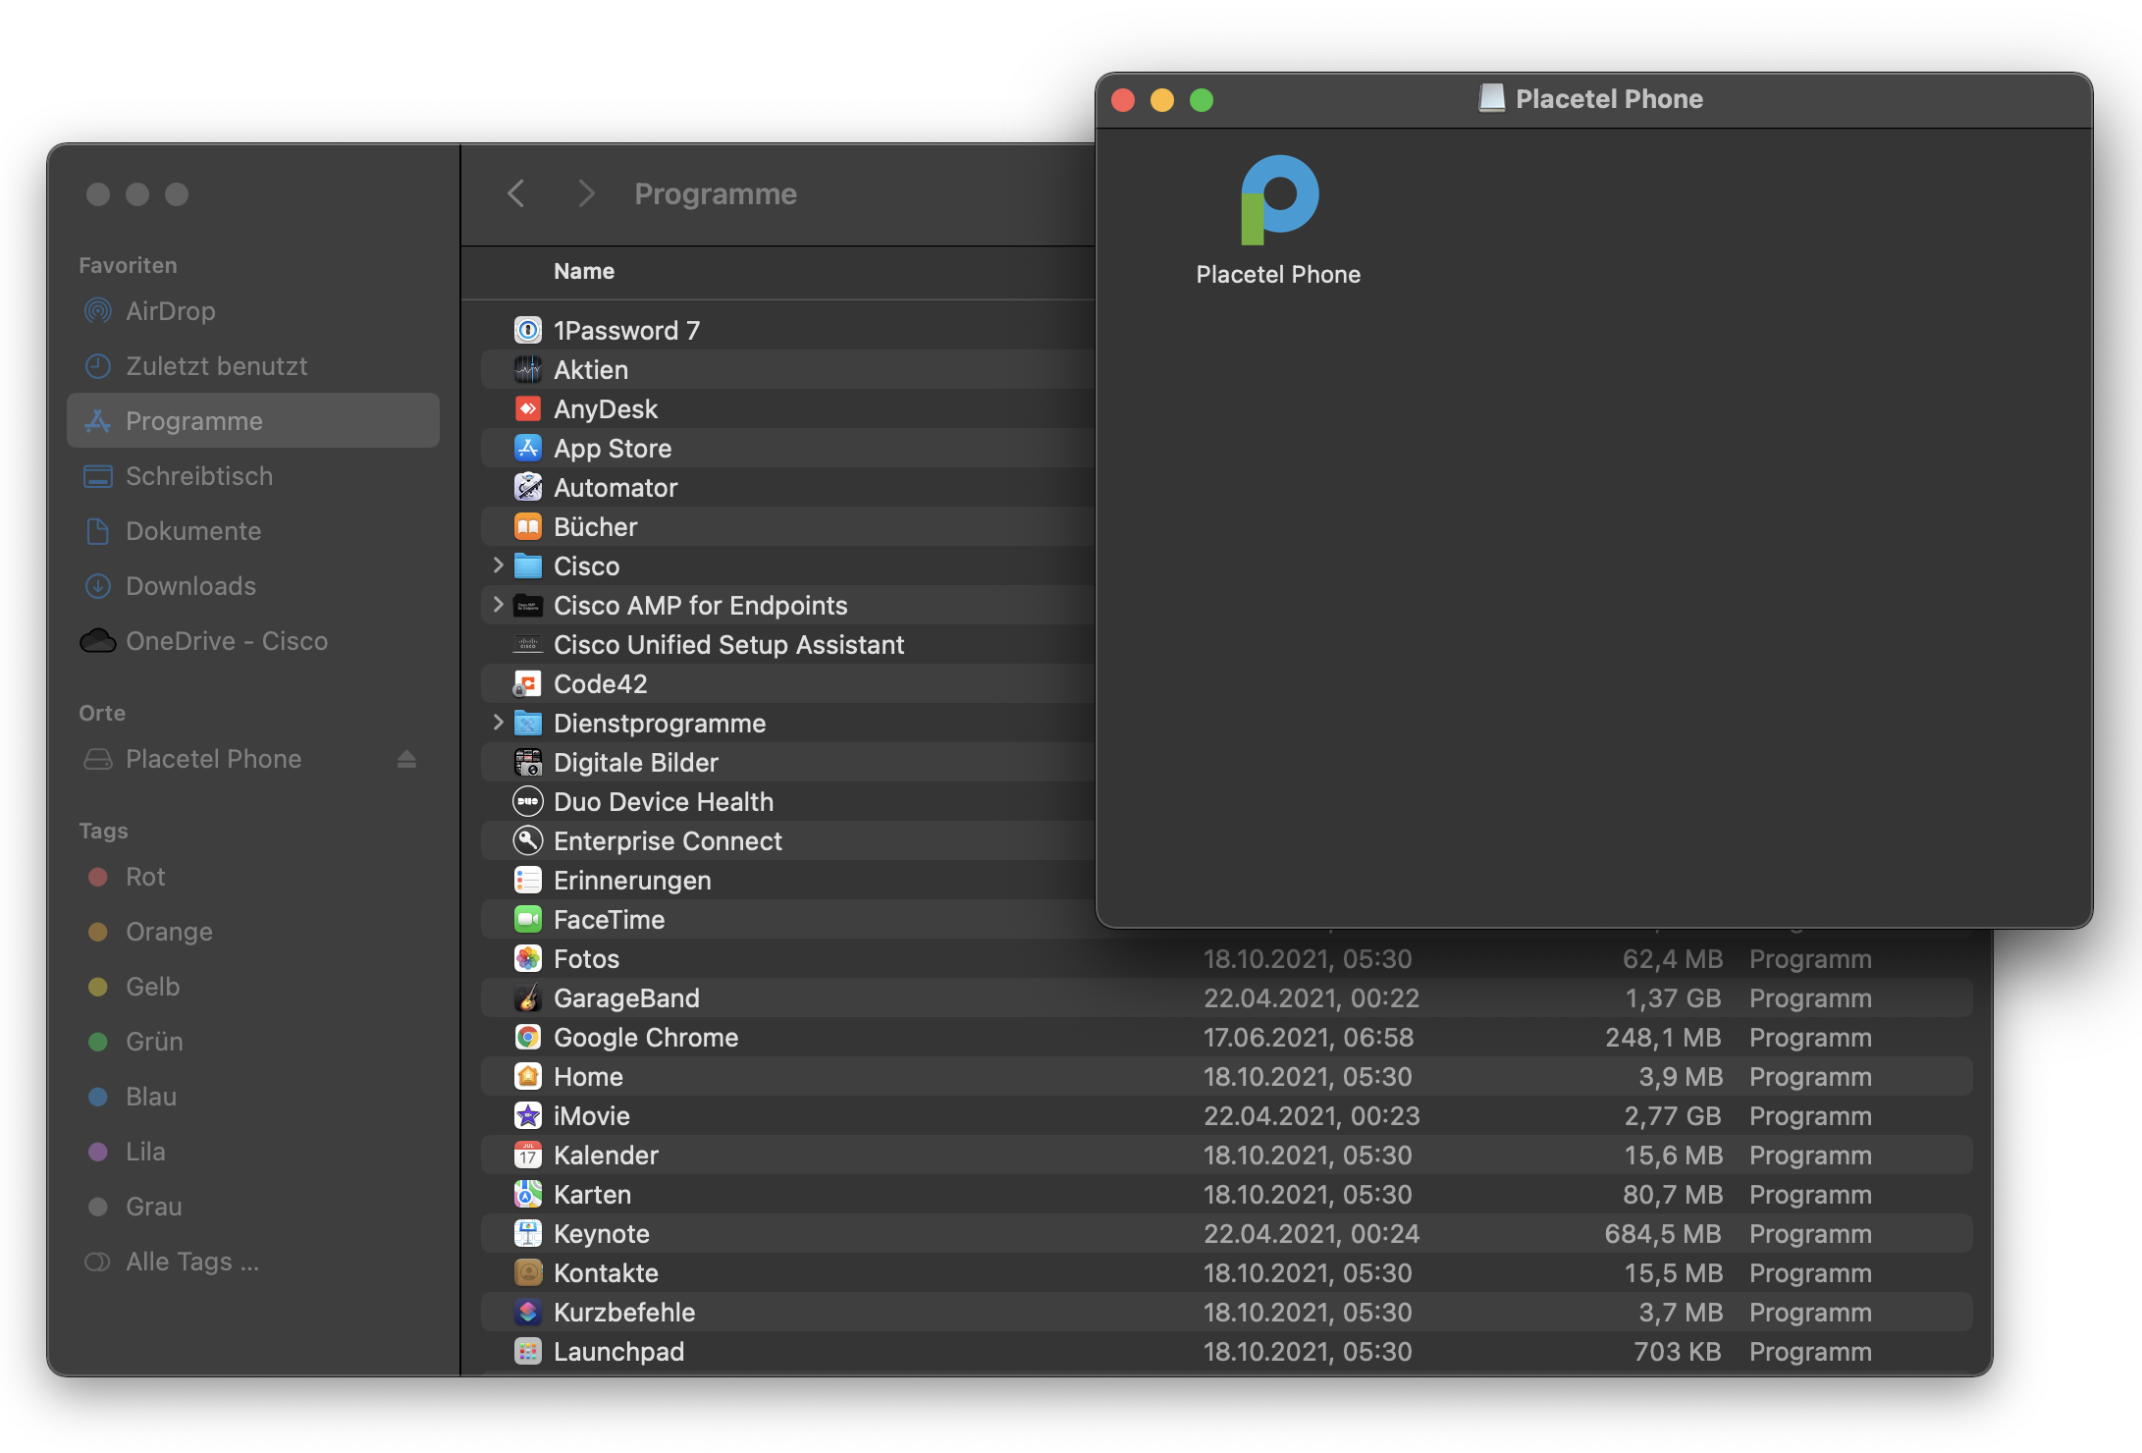Select the Fotos app icon
2142x1453 pixels.
tap(528, 958)
